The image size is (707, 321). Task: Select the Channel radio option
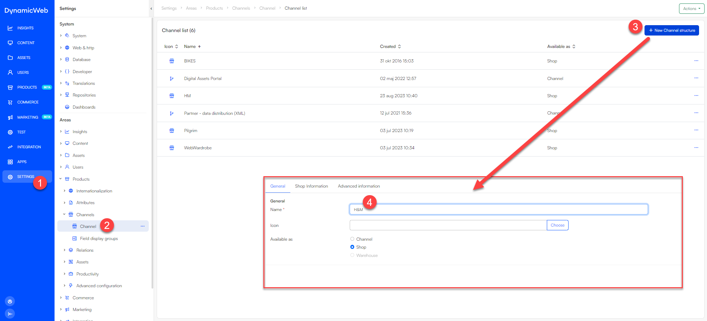(x=352, y=239)
